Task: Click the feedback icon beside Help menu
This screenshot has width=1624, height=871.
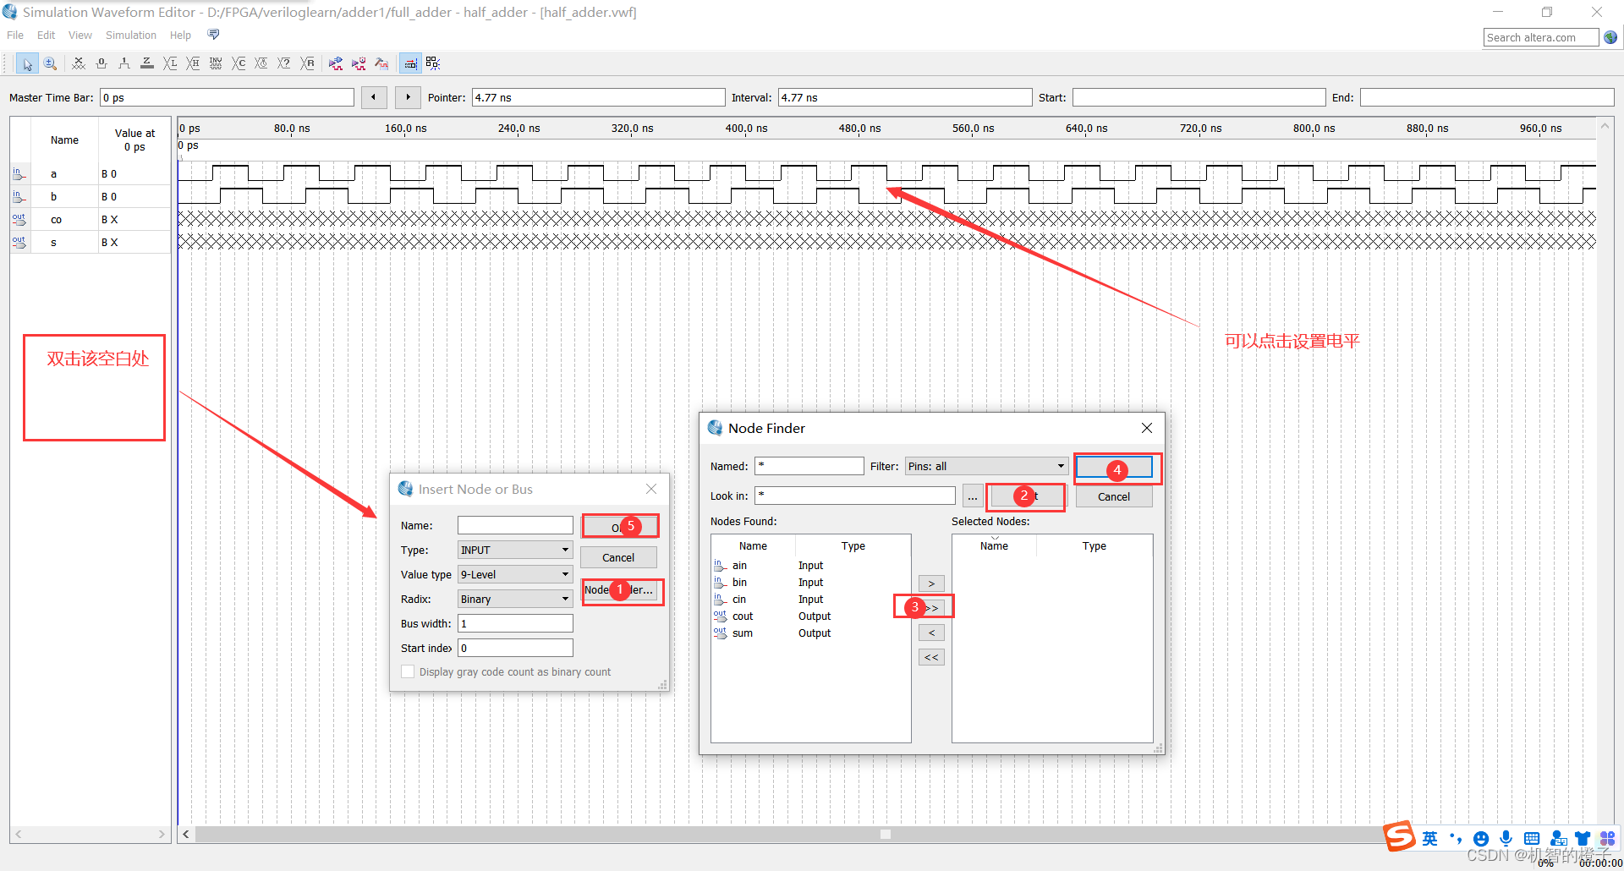Action: 213,35
